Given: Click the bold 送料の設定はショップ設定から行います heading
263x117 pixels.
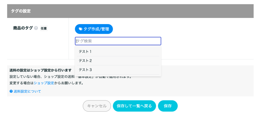Looking at the screenshot, I should (x=41, y=70).
